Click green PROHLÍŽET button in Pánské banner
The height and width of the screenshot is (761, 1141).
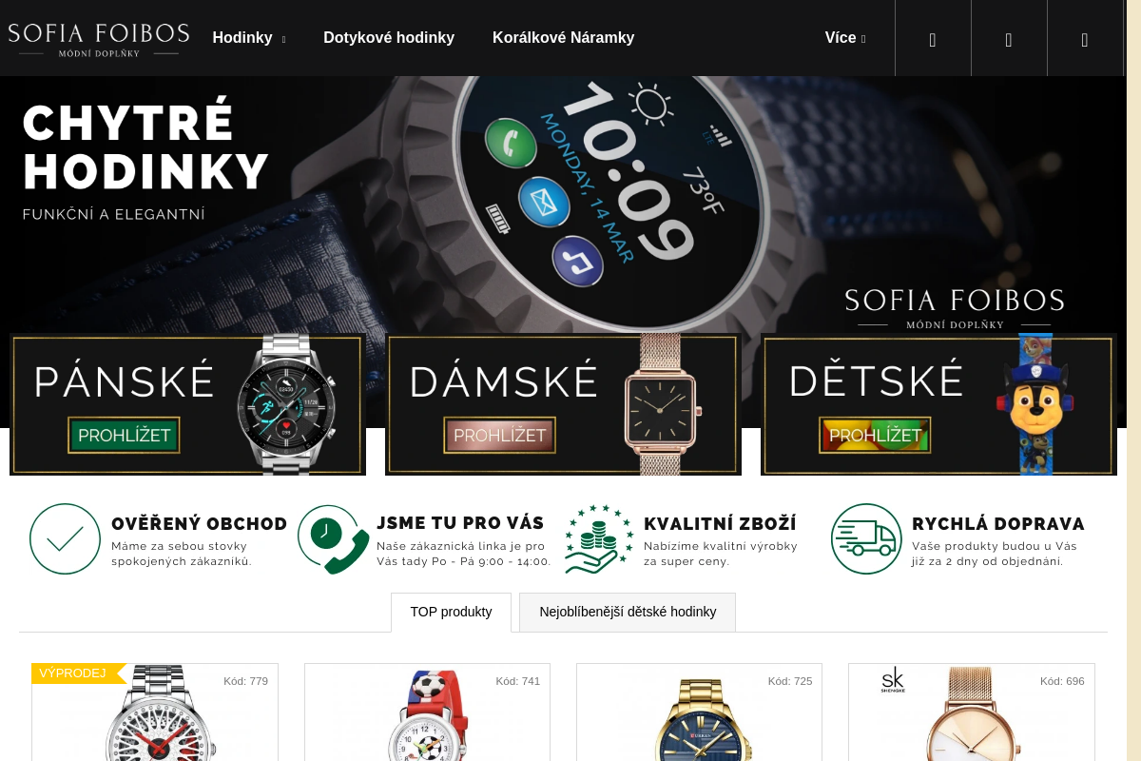tap(124, 436)
